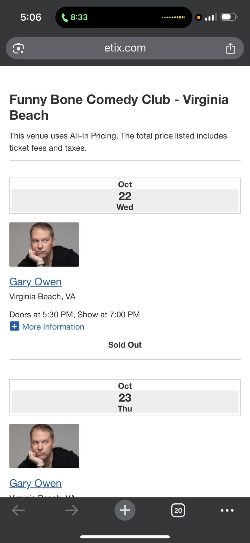Image resolution: width=250 pixels, height=543 pixels.
Task: Open the Oct 23 Gary Owen link
Action: click(35, 483)
